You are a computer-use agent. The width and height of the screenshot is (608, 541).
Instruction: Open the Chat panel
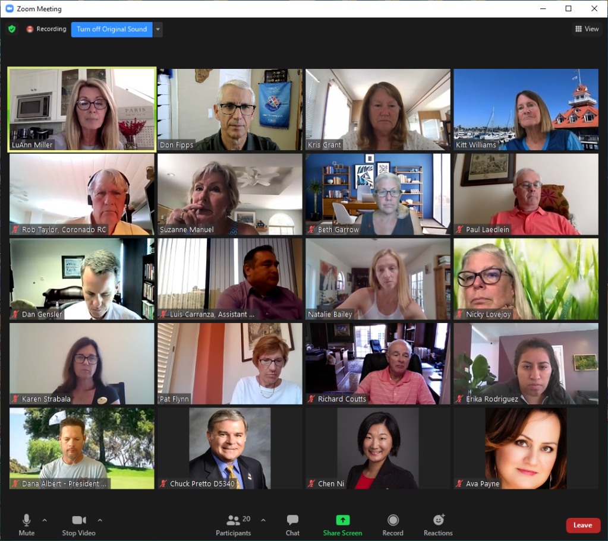[x=292, y=525]
